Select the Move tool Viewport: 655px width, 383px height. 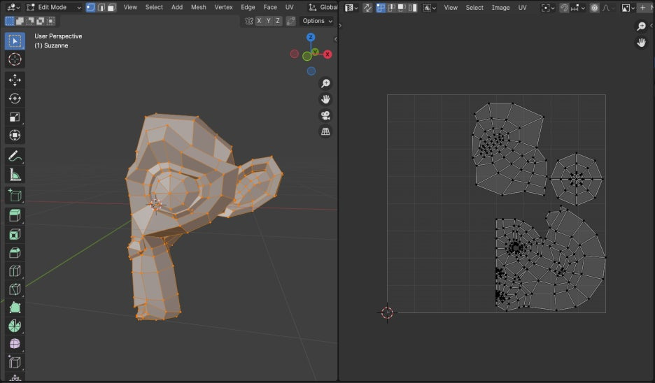[15, 80]
